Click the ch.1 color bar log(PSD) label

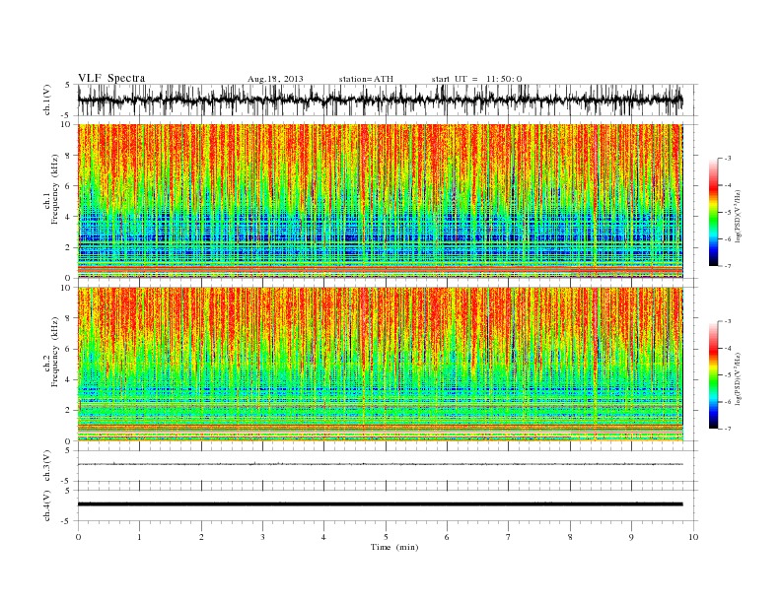click(739, 216)
